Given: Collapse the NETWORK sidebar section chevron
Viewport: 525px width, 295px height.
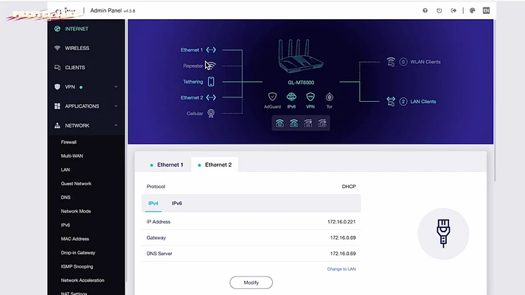Looking at the screenshot, I should (x=116, y=125).
